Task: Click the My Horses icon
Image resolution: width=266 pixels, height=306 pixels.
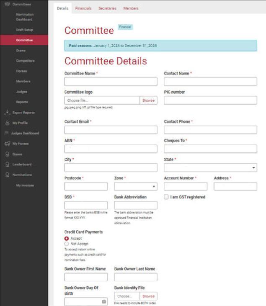Action: [7, 144]
